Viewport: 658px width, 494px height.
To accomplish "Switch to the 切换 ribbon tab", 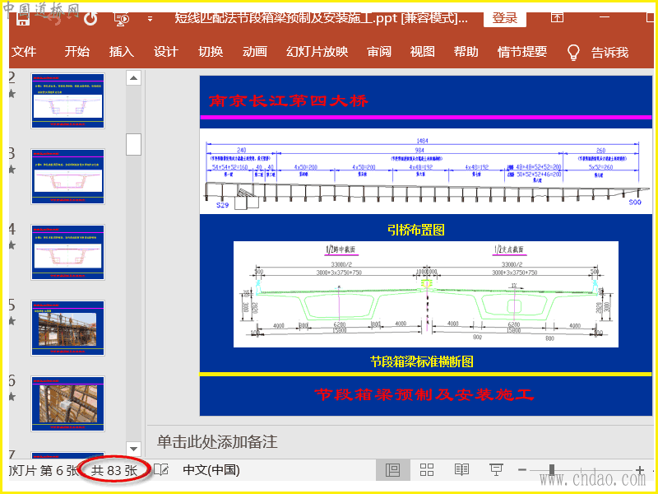I will 211,51.
